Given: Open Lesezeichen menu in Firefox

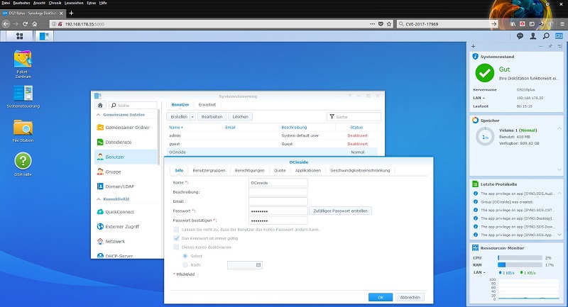Looking at the screenshot, I should pyautogui.click(x=74, y=3).
